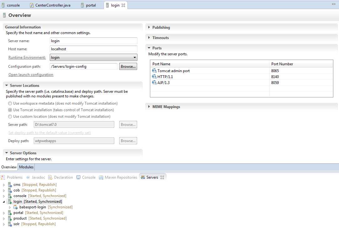This screenshot has height=228, width=339.
Task: Click the Declaration view icon
Action: 50,177
